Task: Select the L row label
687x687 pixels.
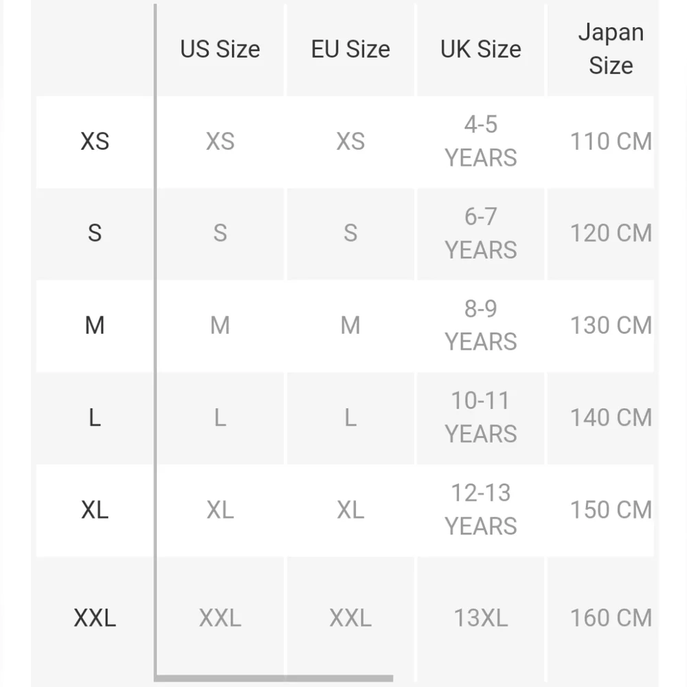Action: [x=95, y=418]
